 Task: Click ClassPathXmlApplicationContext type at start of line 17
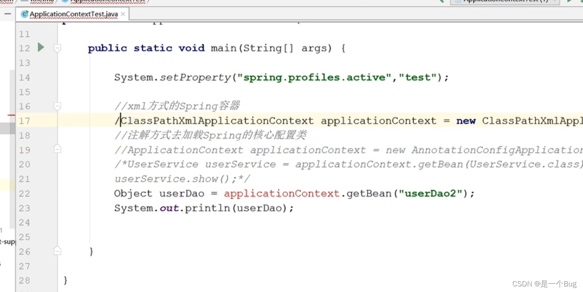point(217,121)
